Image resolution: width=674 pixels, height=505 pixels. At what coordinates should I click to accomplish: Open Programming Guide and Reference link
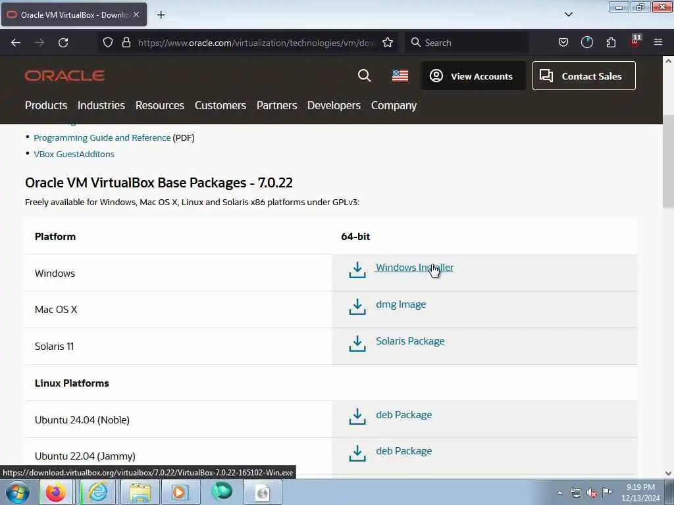pos(102,138)
